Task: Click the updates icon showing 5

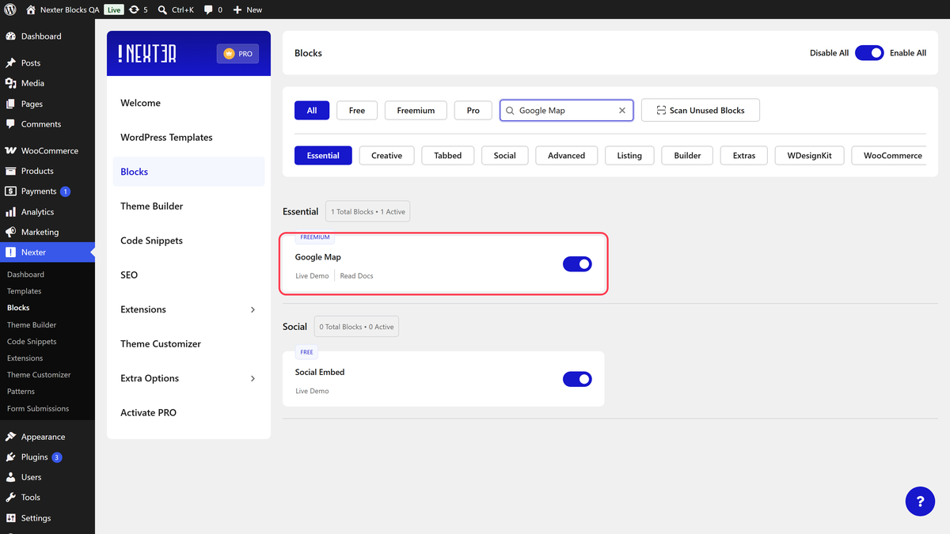Action: (x=139, y=9)
